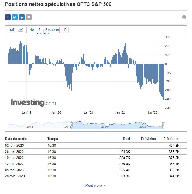
Task: Click the Investing.com logo watermark
Action: point(33,103)
